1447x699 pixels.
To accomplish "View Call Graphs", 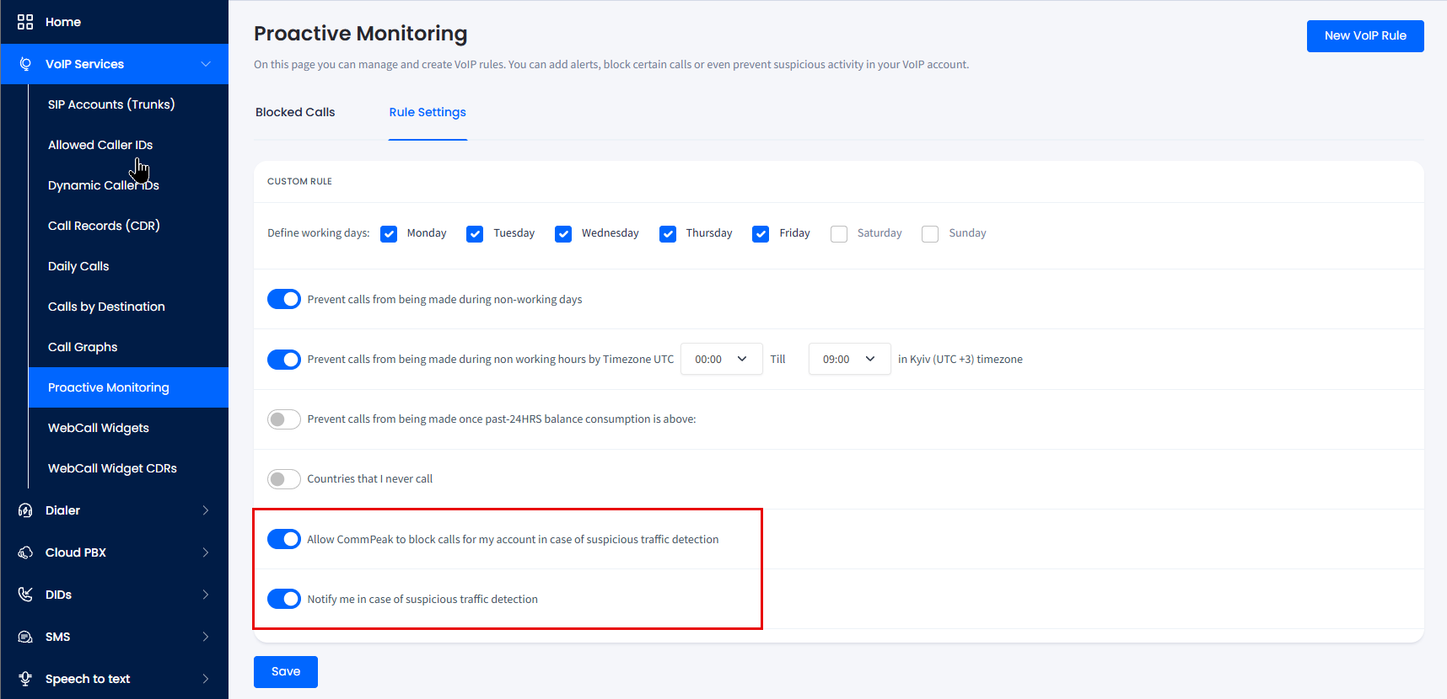I will pyautogui.click(x=83, y=347).
